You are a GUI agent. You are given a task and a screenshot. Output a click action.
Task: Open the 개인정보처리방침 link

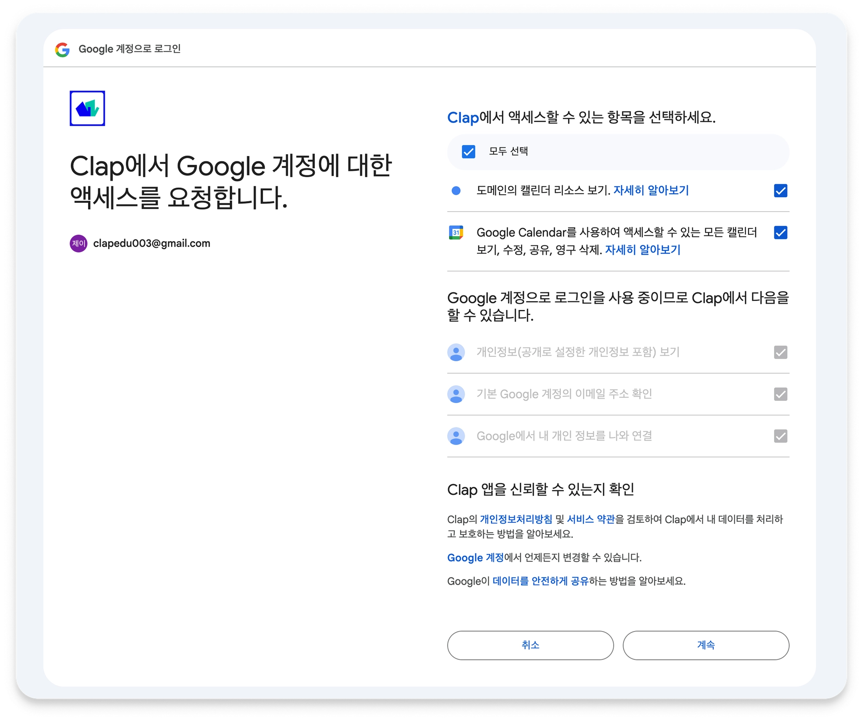516,519
